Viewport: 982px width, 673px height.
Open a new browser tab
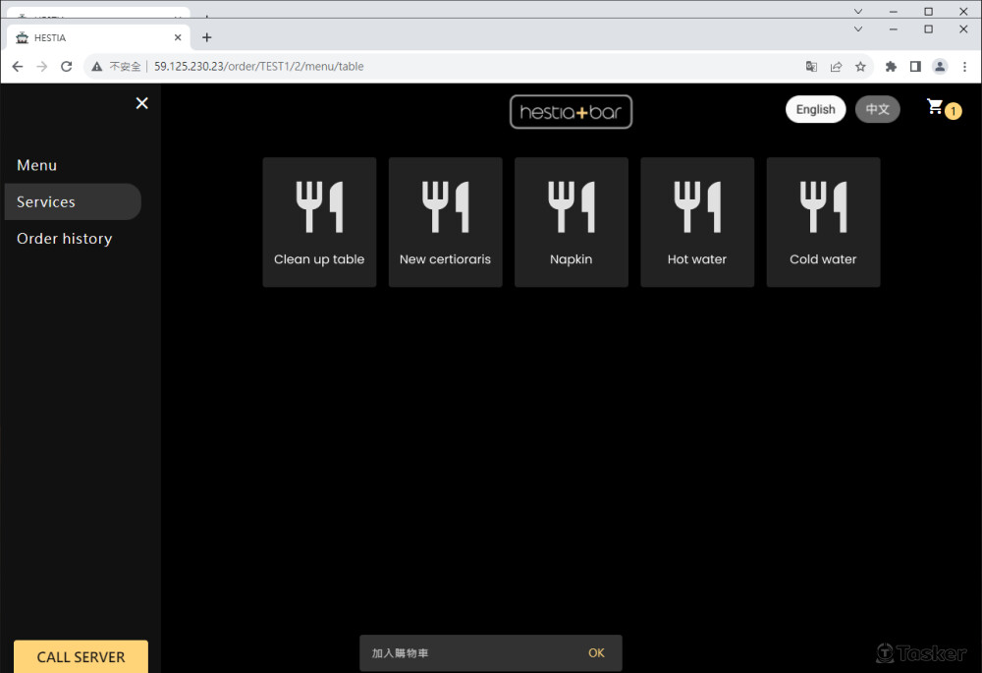pyautogui.click(x=206, y=37)
